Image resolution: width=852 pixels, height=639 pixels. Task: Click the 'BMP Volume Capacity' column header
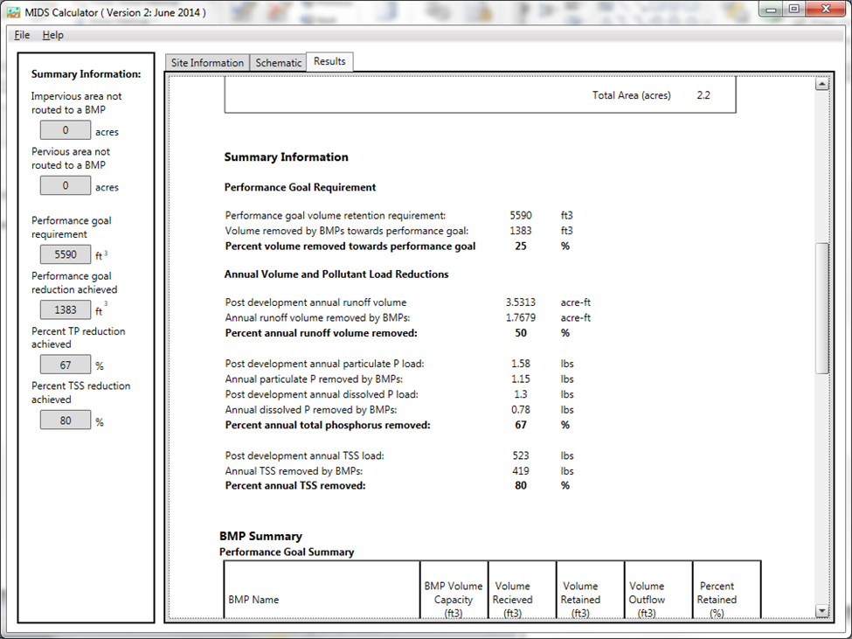click(454, 600)
